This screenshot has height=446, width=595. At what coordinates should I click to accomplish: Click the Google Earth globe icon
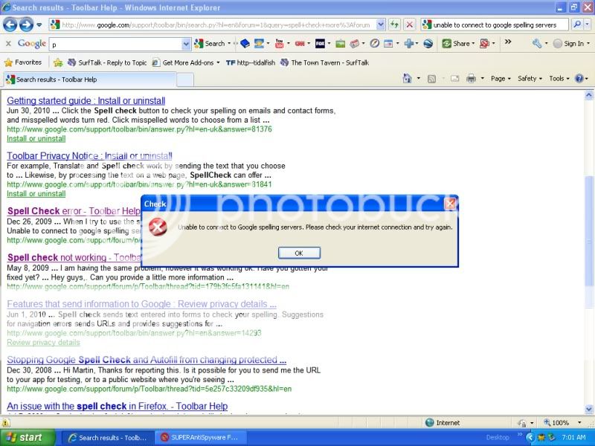pos(428,44)
